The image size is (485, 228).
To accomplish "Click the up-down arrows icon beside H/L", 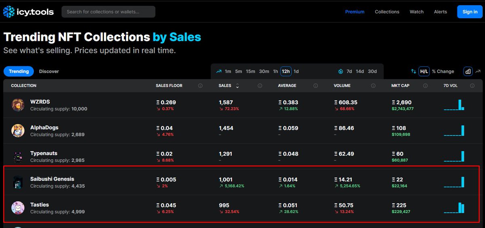I will point(413,72).
